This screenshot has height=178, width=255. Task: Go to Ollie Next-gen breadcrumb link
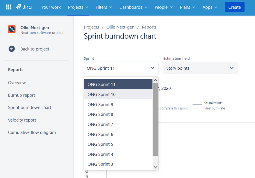click(x=120, y=27)
